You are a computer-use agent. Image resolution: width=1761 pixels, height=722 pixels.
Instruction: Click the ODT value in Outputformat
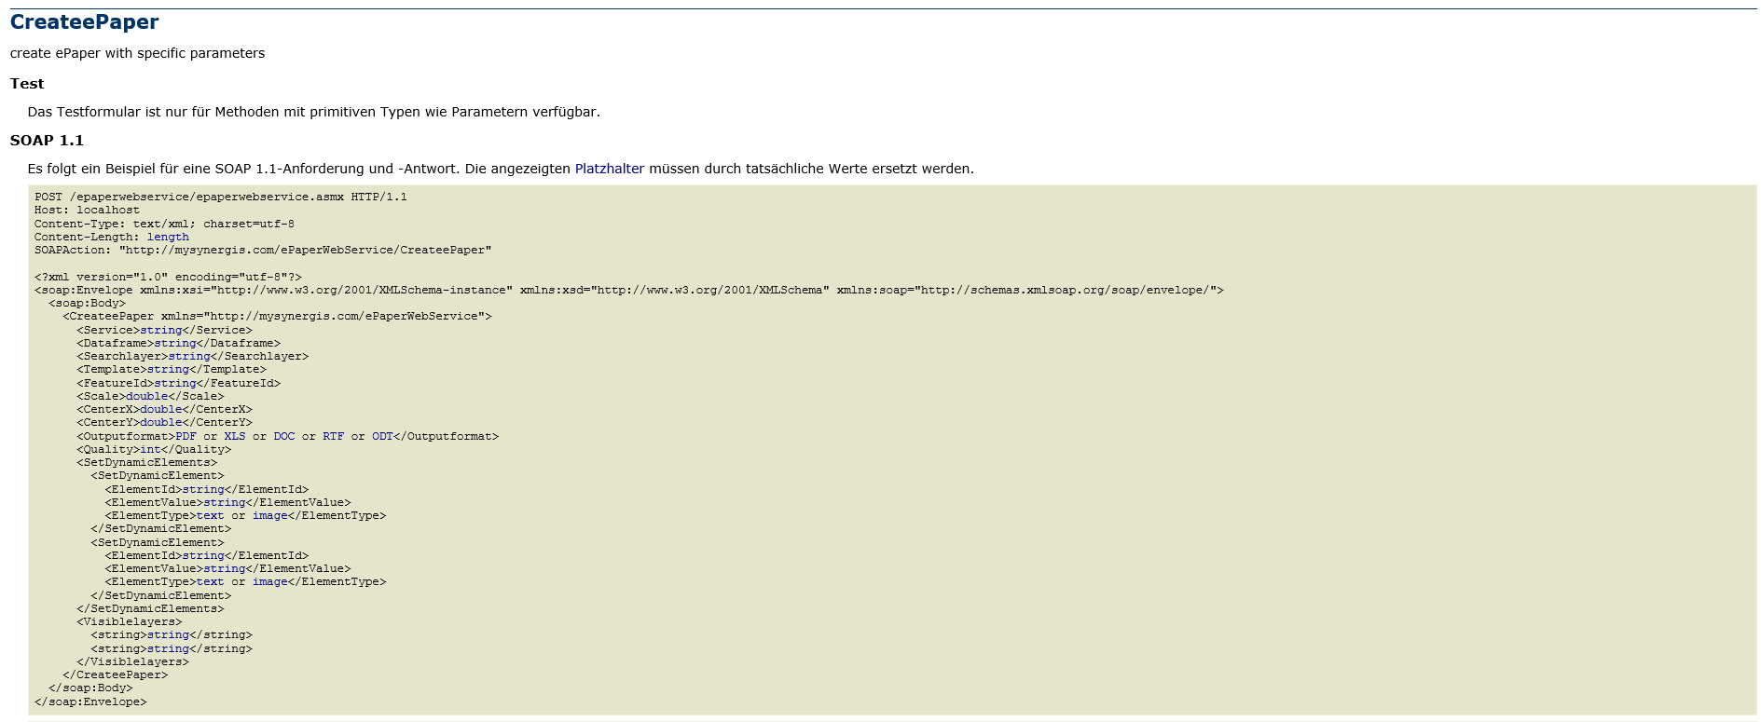click(x=382, y=436)
